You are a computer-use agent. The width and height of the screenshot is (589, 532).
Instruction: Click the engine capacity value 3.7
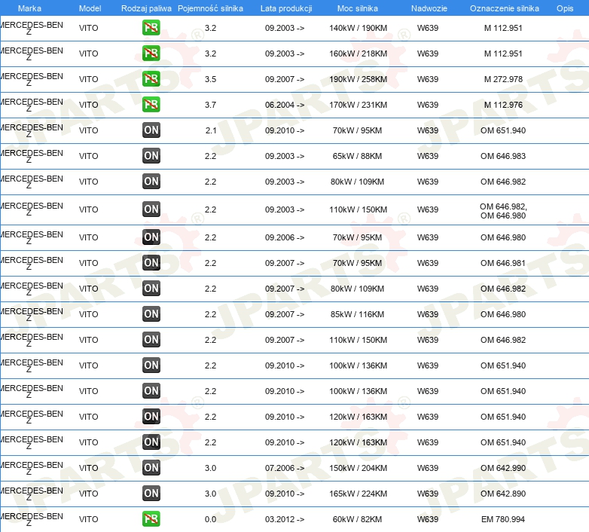pos(210,105)
